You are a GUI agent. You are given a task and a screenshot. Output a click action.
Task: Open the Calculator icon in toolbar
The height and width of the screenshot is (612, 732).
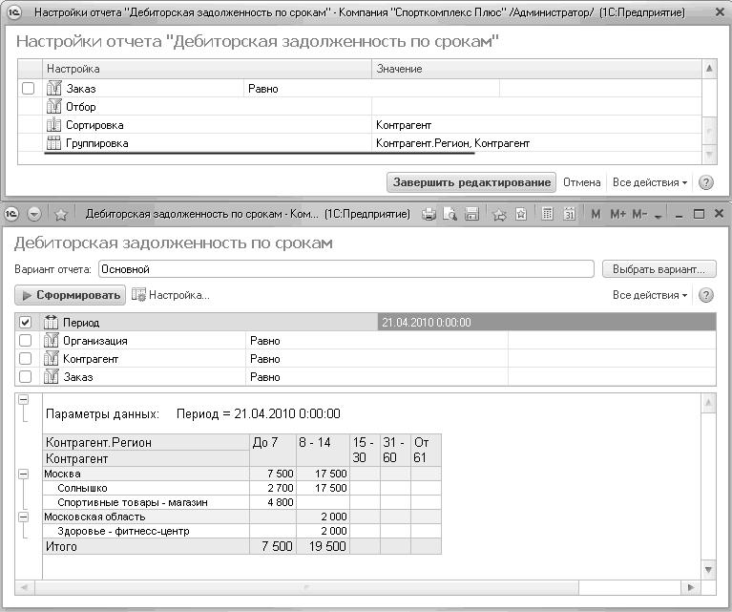(x=548, y=215)
